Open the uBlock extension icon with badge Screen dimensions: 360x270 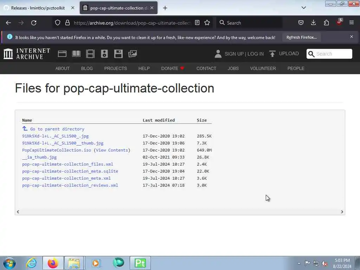(x=339, y=22)
